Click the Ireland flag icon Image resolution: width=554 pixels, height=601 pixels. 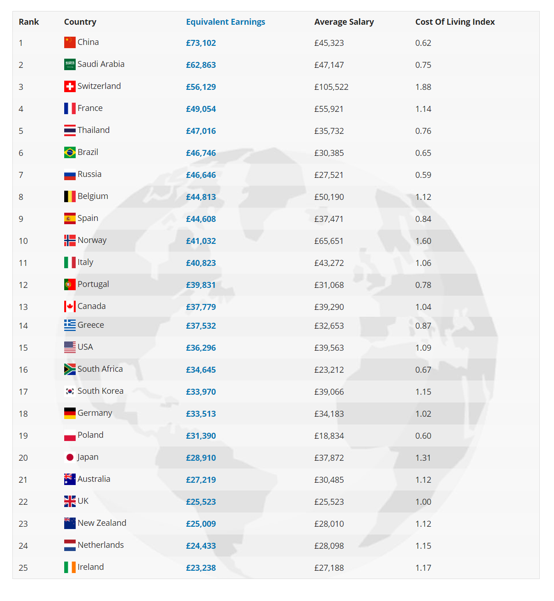coord(70,568)
